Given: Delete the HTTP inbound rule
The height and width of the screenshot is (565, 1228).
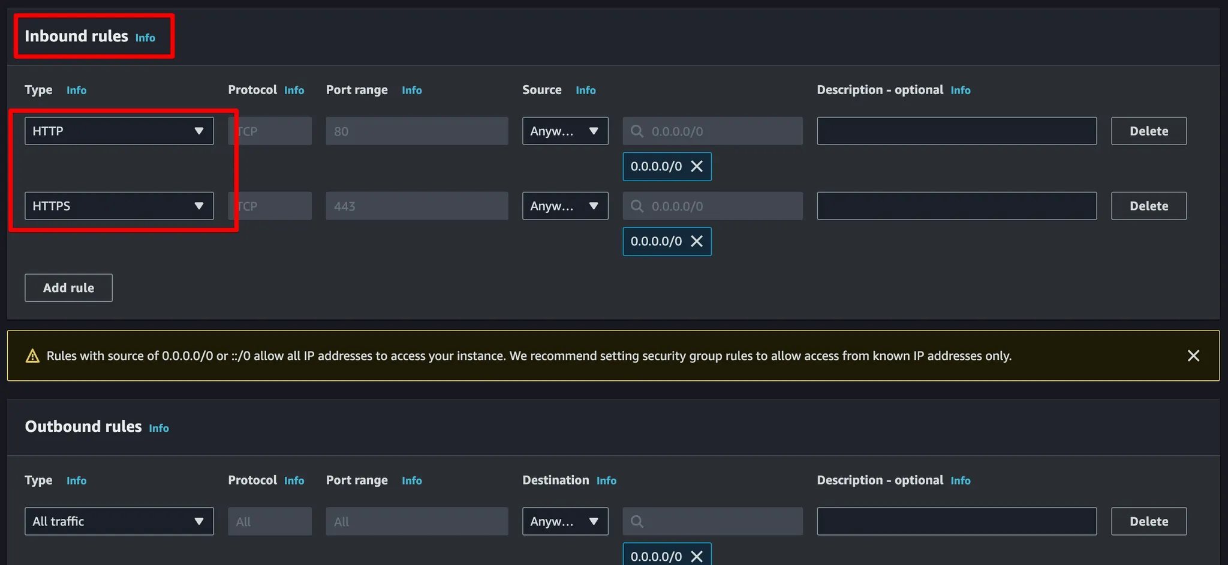Looking at the screenshot, I should click(1148, 131).
